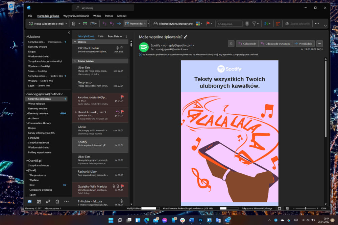Click the Forward arrow icon in the ribbon
The width and height of the screenshot is (338, 225).
click(x=119, y=24)
